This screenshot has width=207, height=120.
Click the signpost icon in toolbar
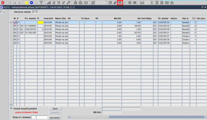pos(120,3)
